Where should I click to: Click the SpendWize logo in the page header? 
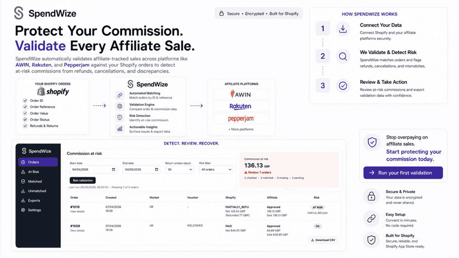tap(45, 13)
